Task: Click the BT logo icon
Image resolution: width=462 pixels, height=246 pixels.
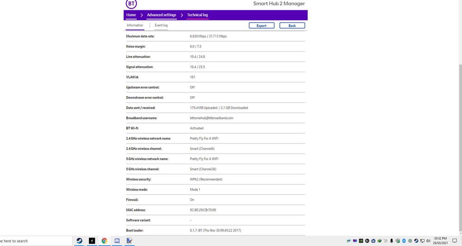Action: tap(131, 4)
